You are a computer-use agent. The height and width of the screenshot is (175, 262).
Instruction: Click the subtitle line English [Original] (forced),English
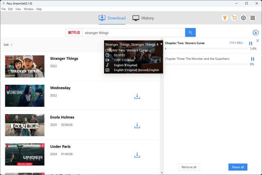point(136,70)
